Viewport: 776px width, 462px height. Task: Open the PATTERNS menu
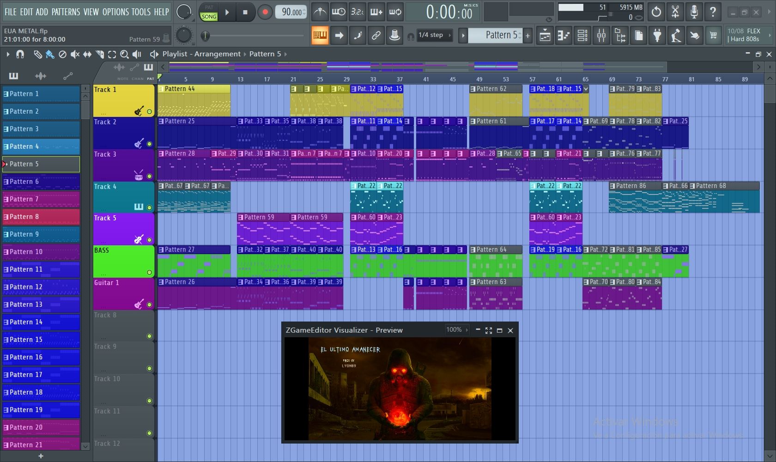pos(65,12)
